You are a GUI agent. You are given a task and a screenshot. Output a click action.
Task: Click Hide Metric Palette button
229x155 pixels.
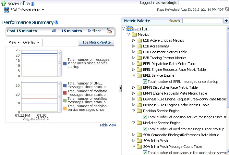(x=96, y=42)
